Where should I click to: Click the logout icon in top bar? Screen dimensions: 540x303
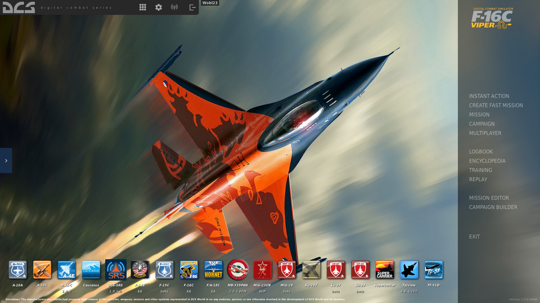(x=192, y=7)
